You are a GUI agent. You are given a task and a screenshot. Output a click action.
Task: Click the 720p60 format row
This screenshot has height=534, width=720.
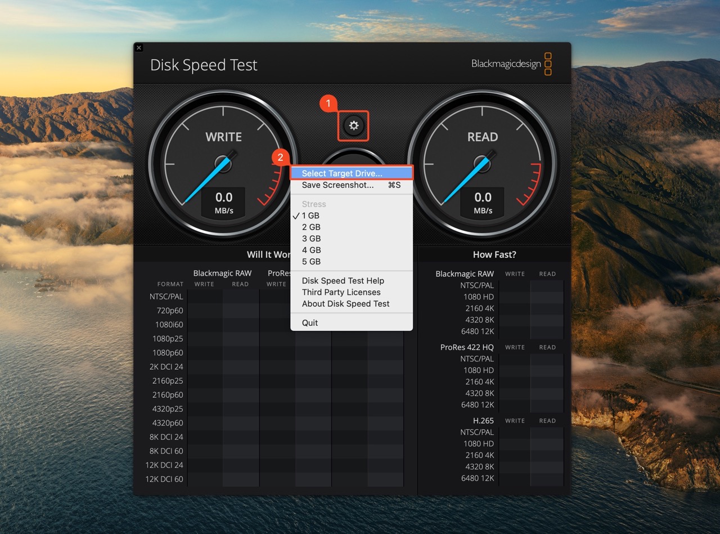tap(170, 311)
